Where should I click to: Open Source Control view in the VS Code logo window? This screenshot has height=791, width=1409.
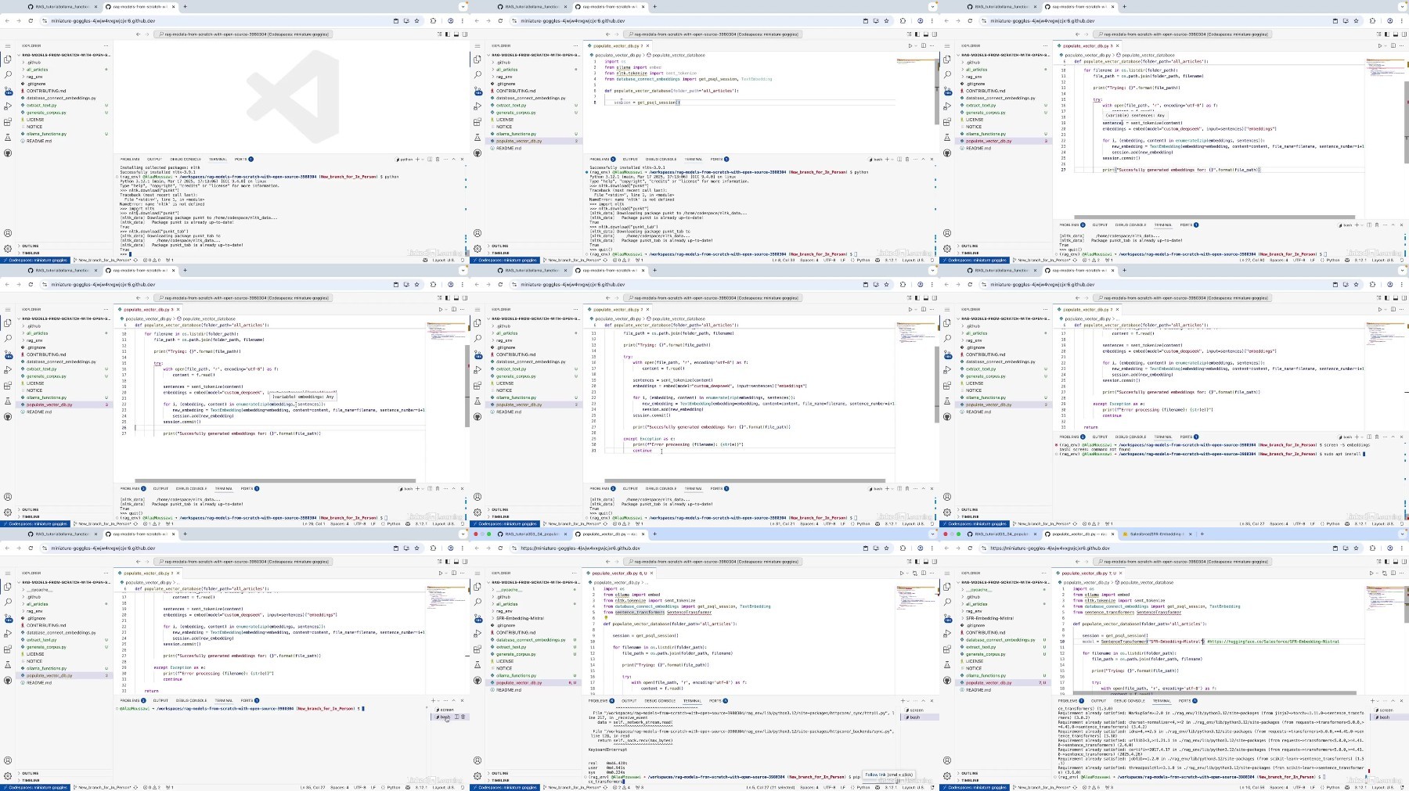tap(8, 91)
